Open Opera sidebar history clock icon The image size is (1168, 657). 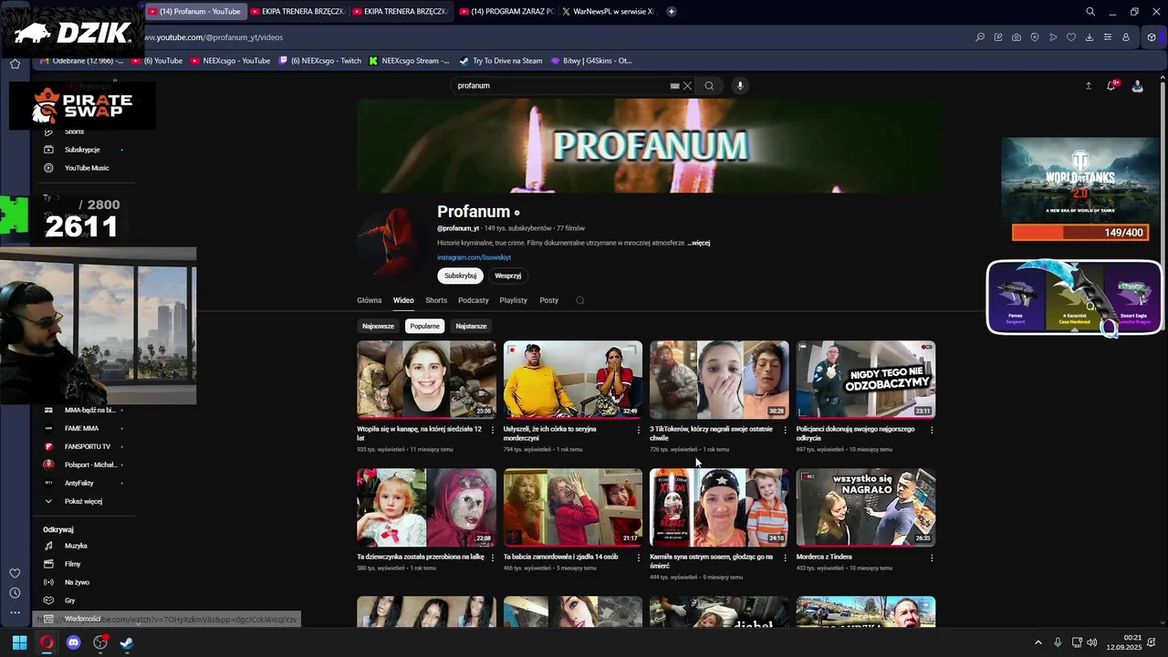pyautogui.click(x=15, y=592)
